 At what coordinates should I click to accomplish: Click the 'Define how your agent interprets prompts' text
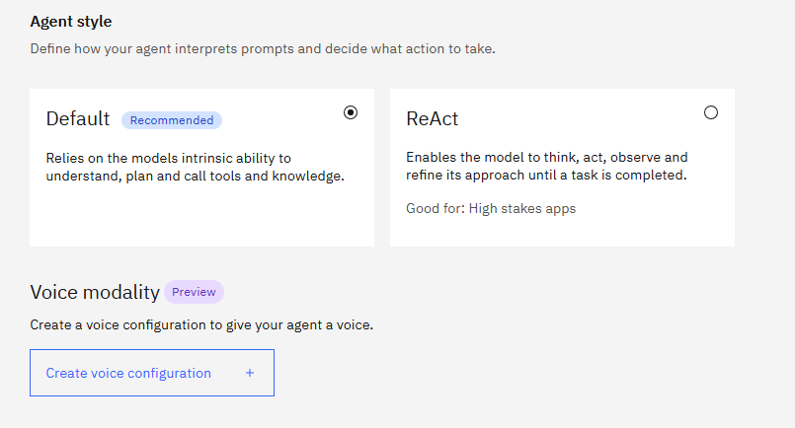(262, 48)
